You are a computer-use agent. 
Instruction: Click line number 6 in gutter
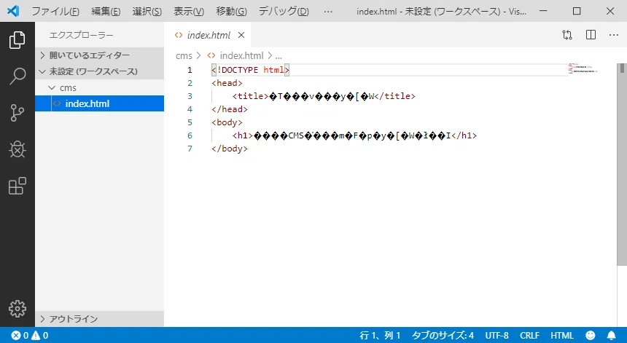(190, 135)
